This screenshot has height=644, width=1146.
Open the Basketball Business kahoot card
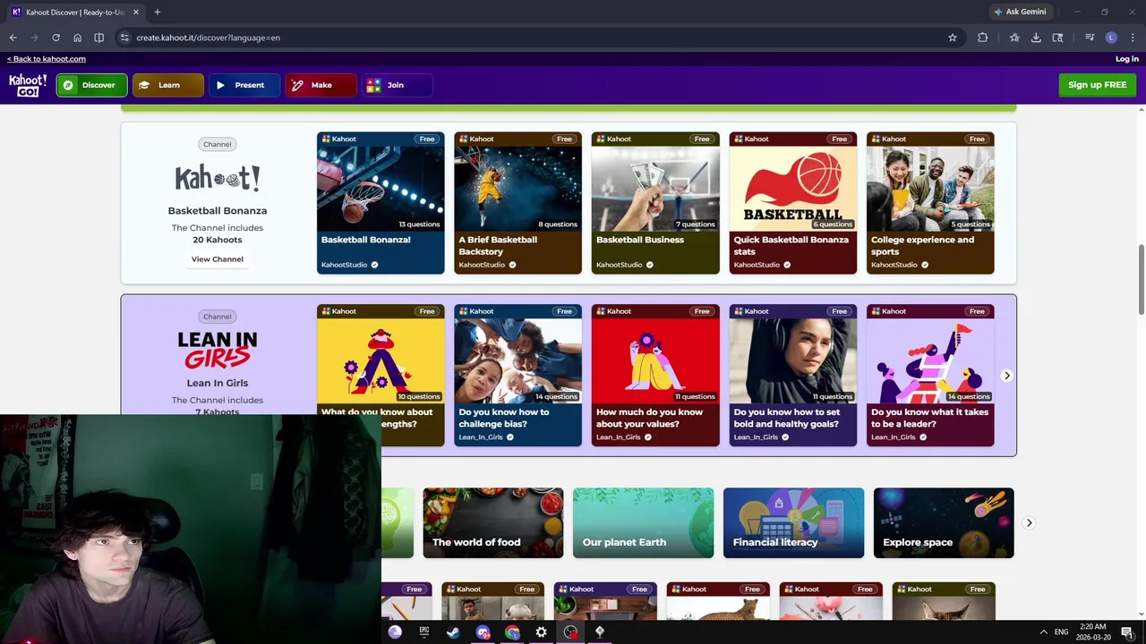pos(655,203)
